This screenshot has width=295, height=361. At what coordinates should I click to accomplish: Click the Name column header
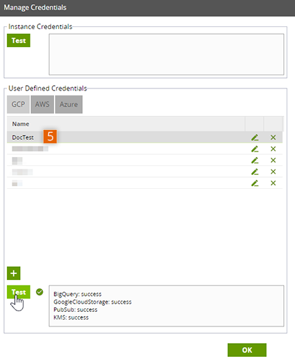tap(126, 124)
